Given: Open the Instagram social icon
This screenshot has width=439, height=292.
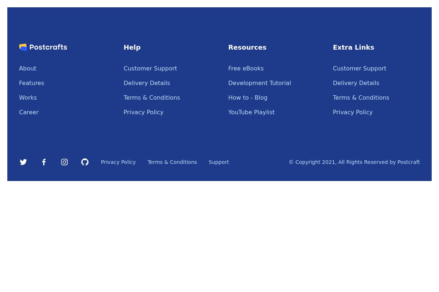Looking at the screenshot, I should tap(64, 162).
